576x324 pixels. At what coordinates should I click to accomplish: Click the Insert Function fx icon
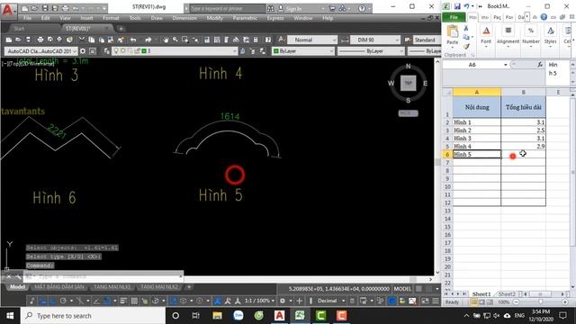(540, 65)
